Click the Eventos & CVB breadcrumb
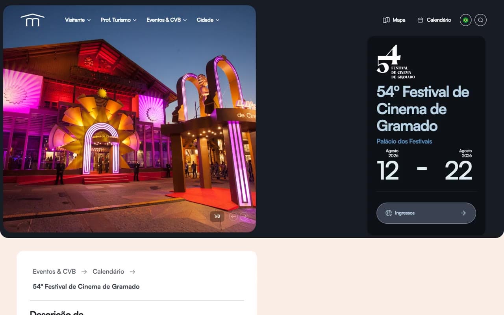Viewport: 504px width, 315px height. coord(54,272)
